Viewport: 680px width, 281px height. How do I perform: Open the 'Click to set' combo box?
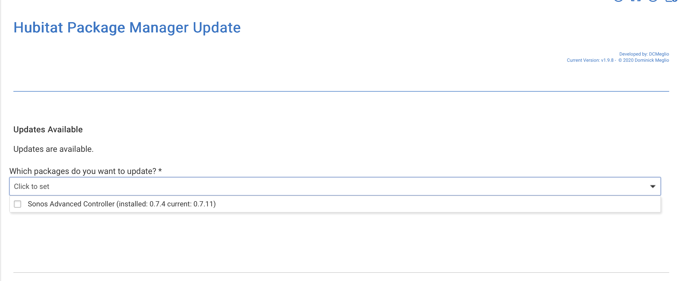317,187
